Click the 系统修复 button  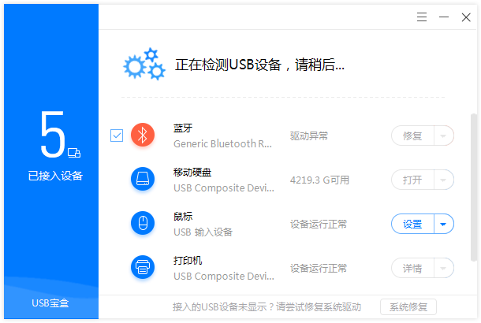click(x=408, y=306)
